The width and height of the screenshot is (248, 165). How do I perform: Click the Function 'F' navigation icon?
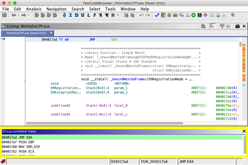(x=95, y=15)
